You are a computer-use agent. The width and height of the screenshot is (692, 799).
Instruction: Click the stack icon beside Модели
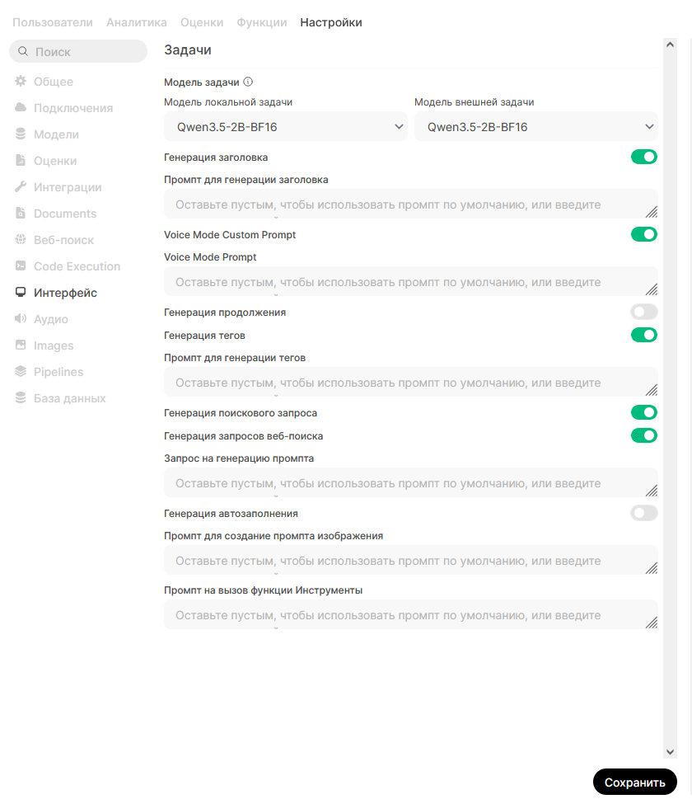[x=21, y=134]
